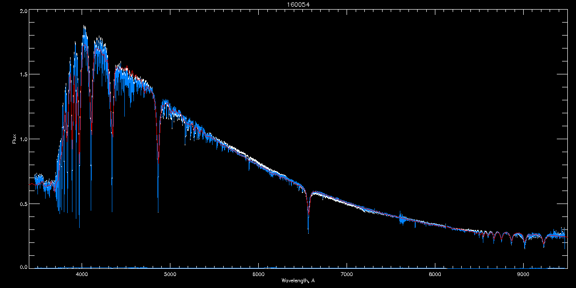Click the Wavelength, A axis label
This screenshot has width=576, height=288.
tap(298, 281)
